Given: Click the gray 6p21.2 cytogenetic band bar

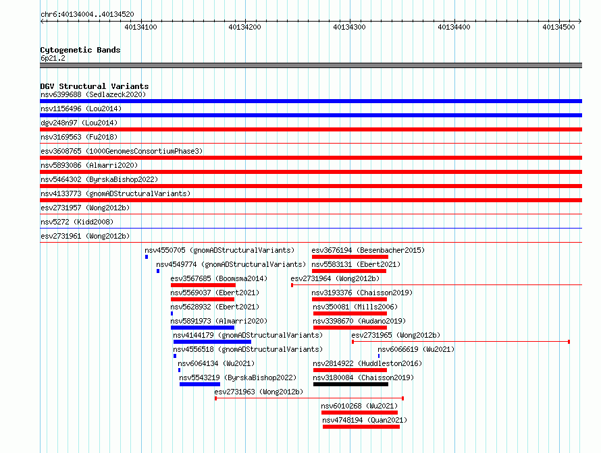Looking at the screenshot, I should (311, 65).
